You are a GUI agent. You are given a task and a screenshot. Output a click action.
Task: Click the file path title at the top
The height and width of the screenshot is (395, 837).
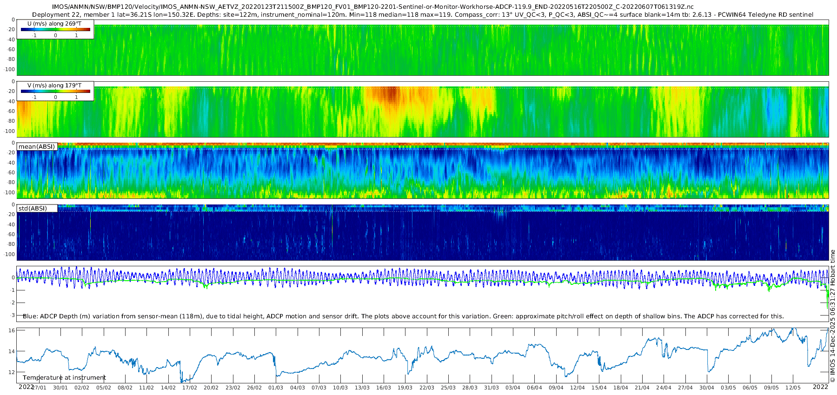(372, 7)
